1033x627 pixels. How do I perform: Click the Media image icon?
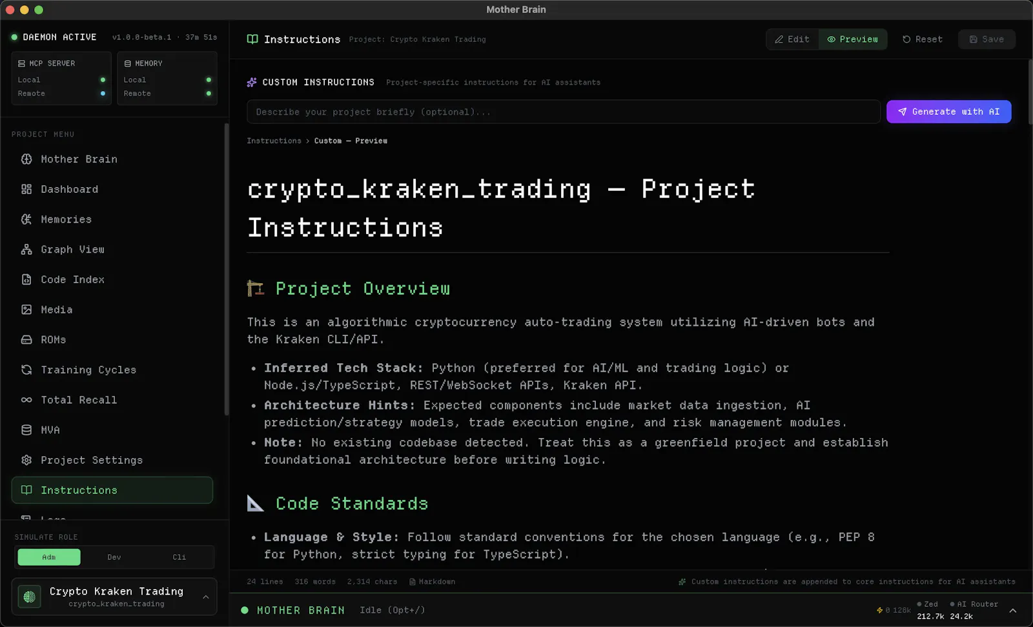[26, 310]
